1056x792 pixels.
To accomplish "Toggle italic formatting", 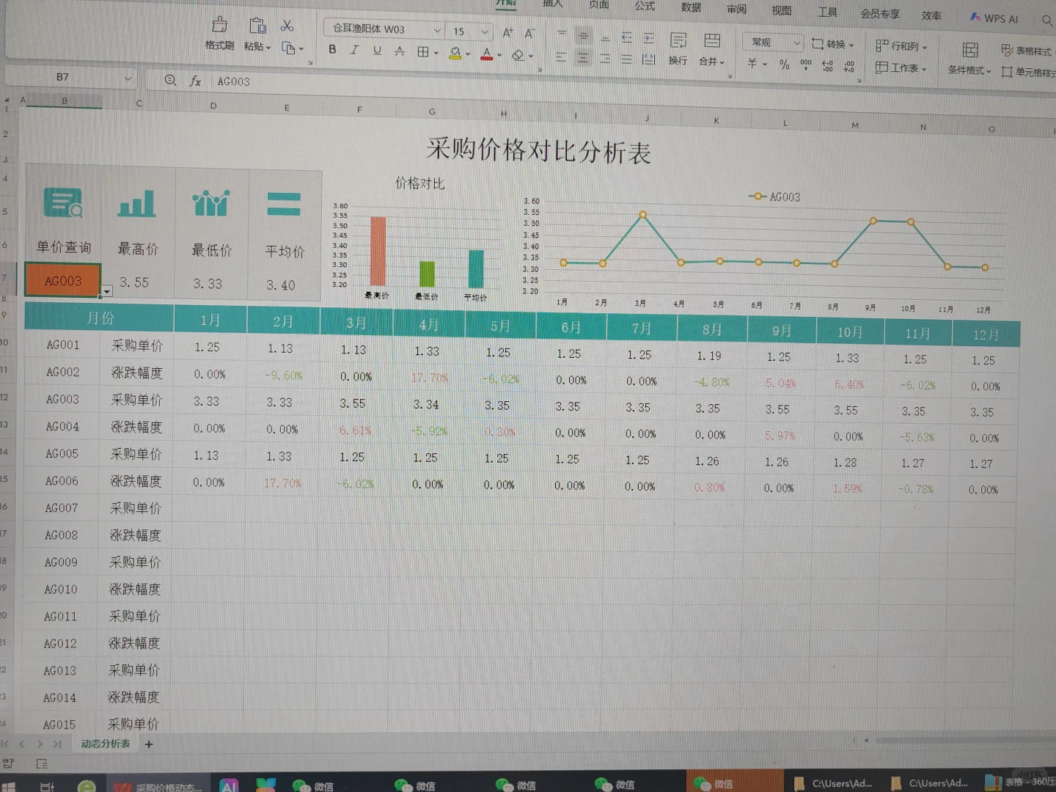I will (354, 50).
